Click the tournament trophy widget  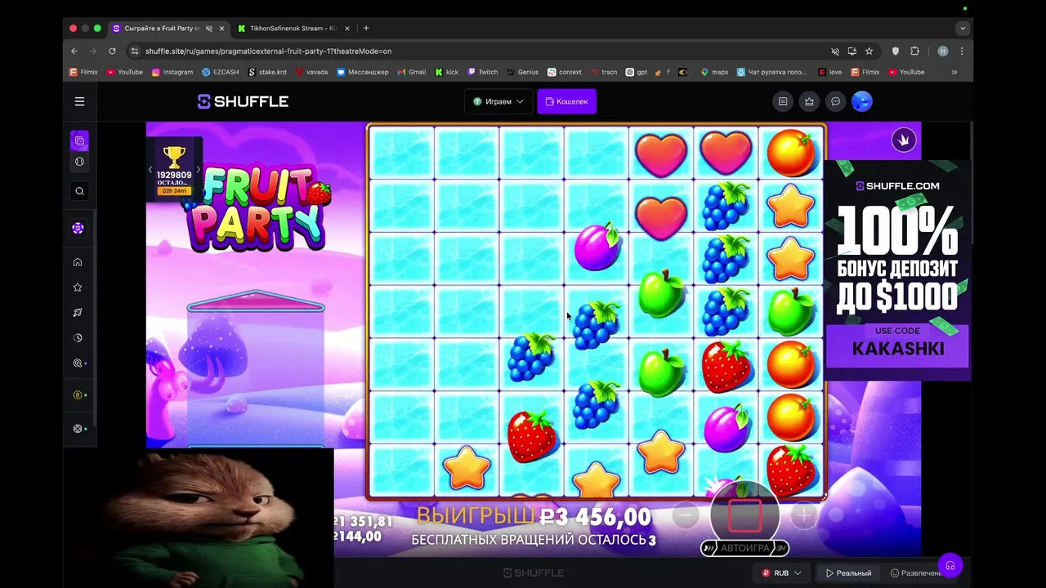coord(174,170)
